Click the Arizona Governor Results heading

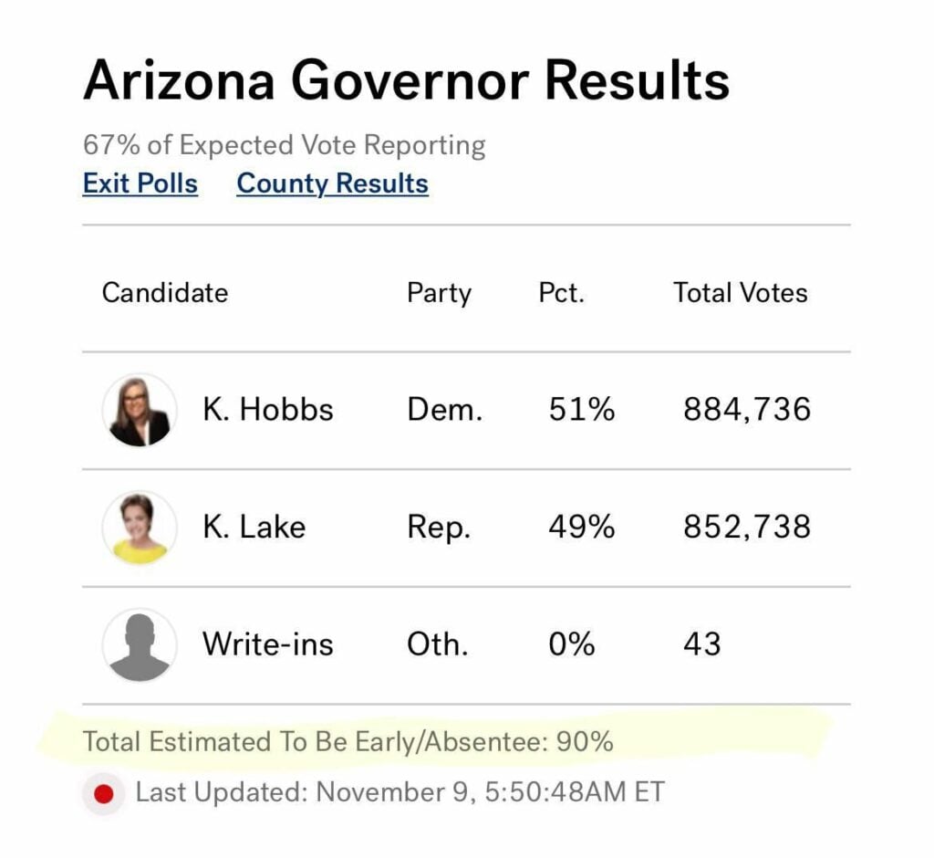pos(406,81)
